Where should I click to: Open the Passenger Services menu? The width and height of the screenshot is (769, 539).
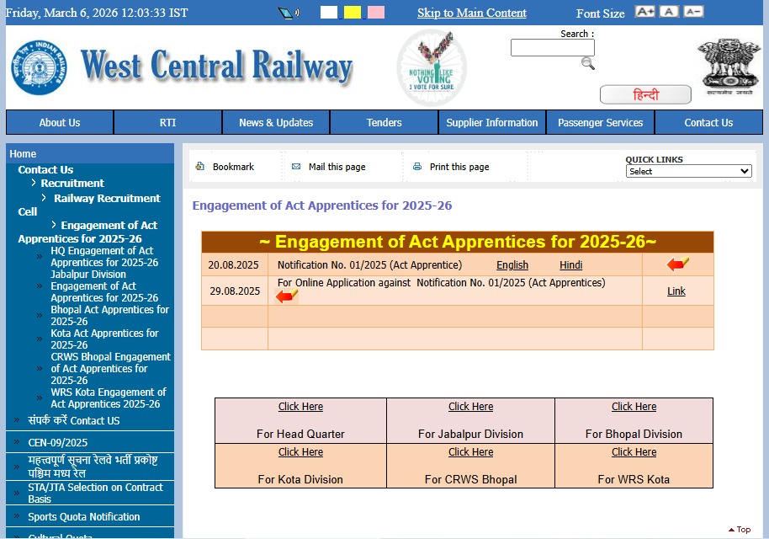tap(600, 122)
